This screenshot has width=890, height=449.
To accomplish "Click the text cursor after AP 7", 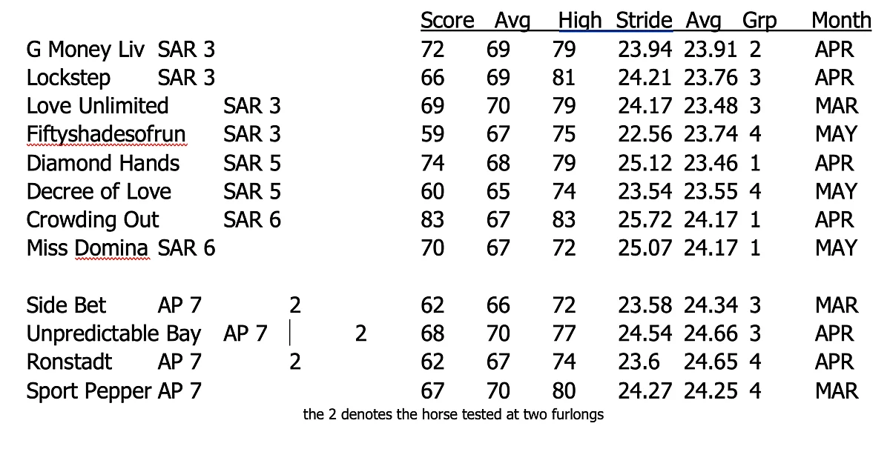I will (x=290, y=334).
